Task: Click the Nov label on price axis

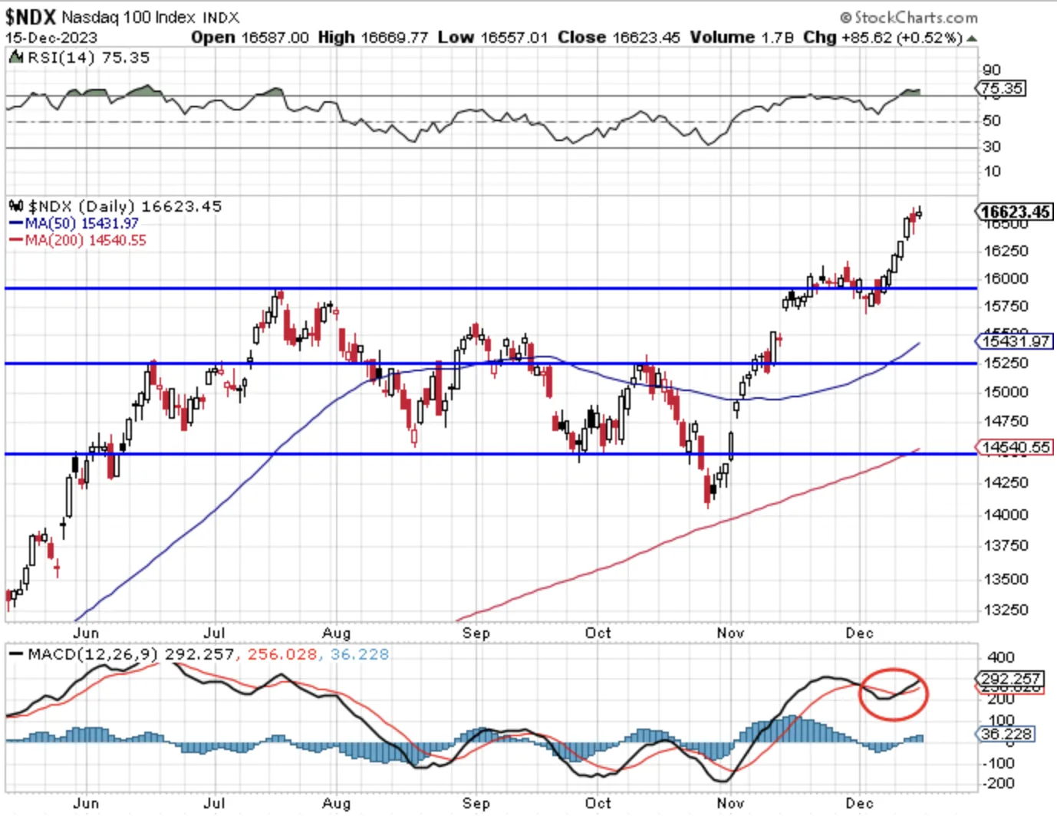Action: 730,633
